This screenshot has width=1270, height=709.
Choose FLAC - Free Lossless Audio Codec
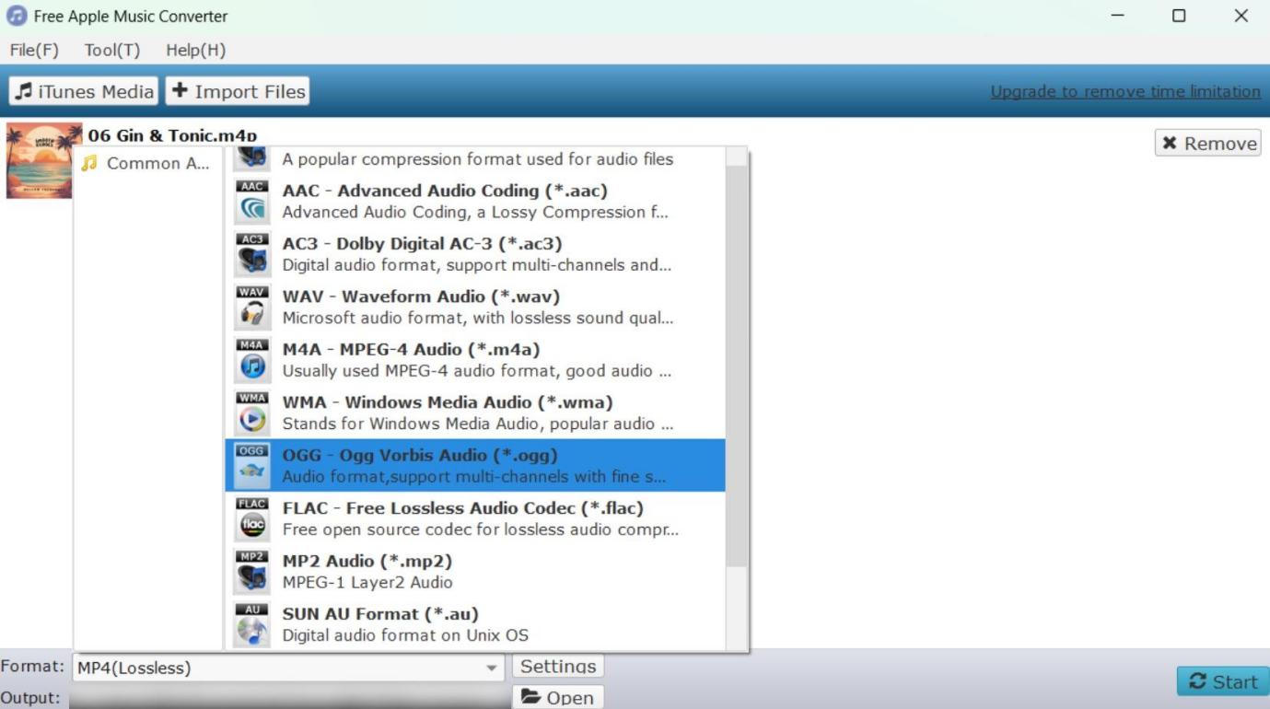pyautogui.click(x=475, y=519)
